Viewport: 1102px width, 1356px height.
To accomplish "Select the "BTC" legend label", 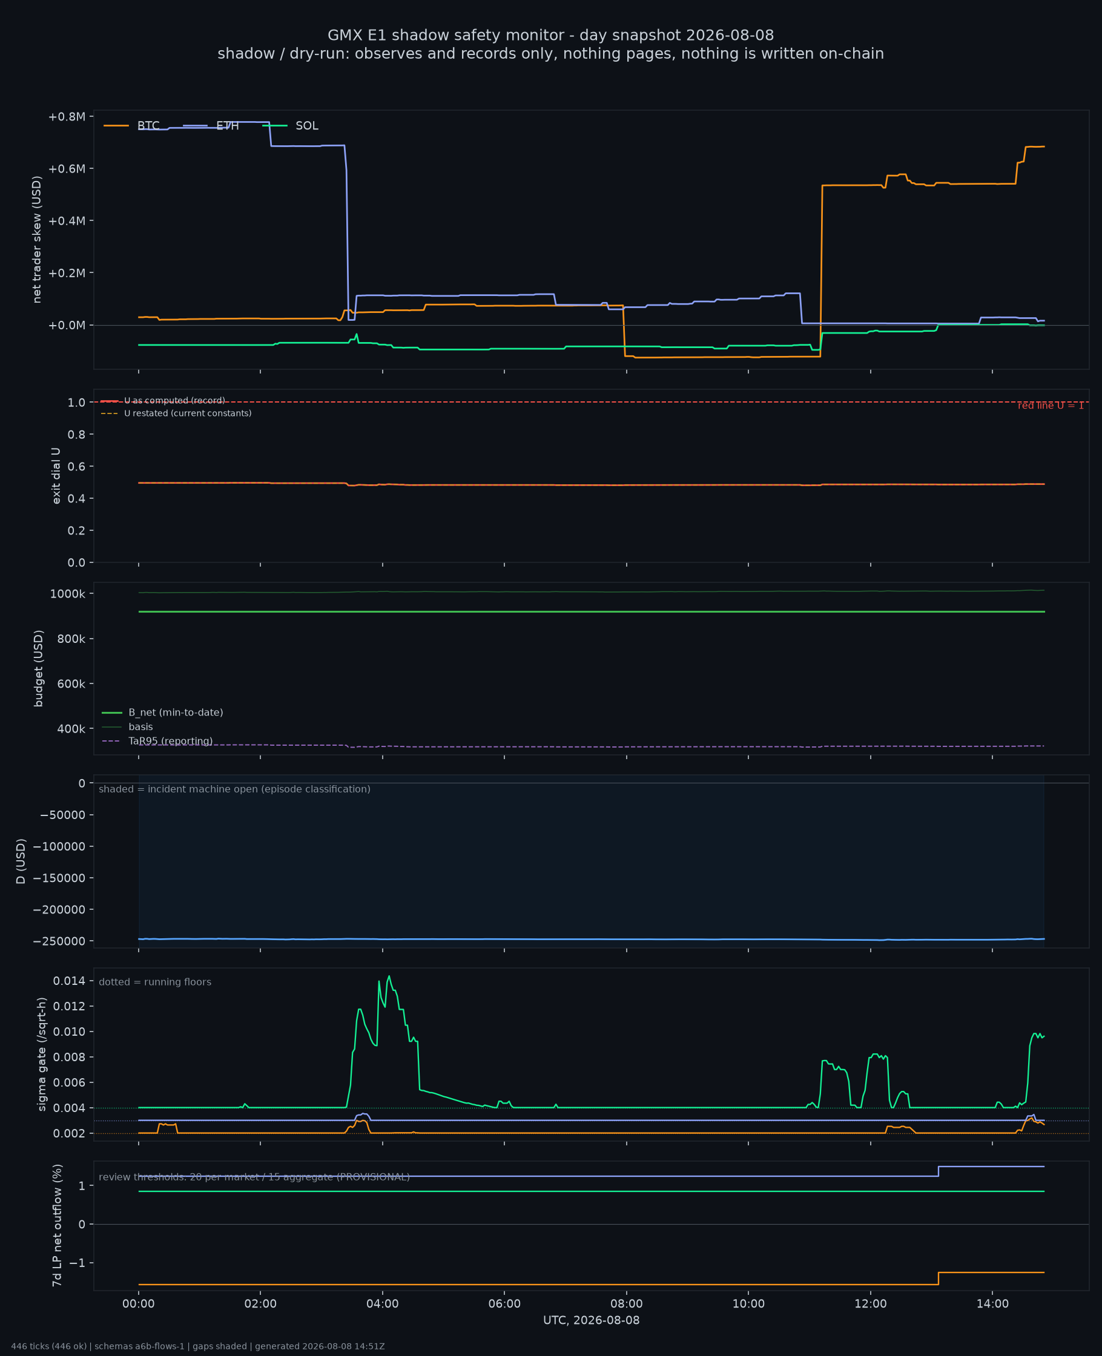I will click(148, 126).
